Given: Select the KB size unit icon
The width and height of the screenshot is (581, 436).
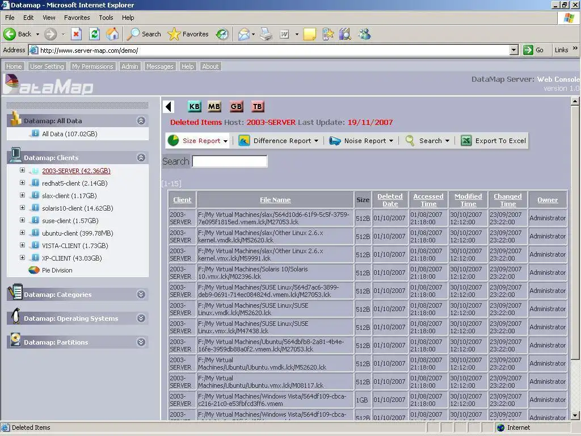Looking at the screenshot, I should coord(195,106).
